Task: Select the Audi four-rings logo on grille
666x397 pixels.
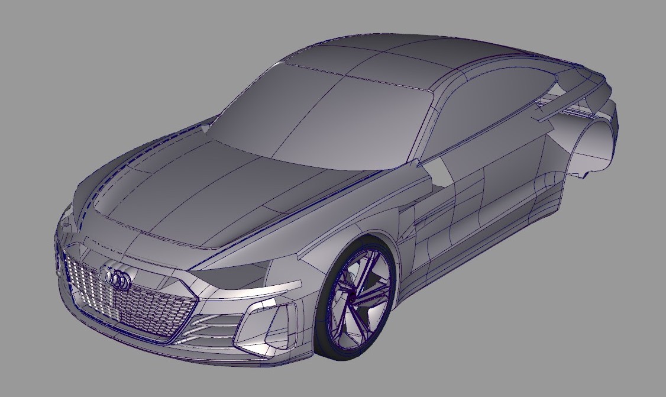Action: [x=117, y=279]
